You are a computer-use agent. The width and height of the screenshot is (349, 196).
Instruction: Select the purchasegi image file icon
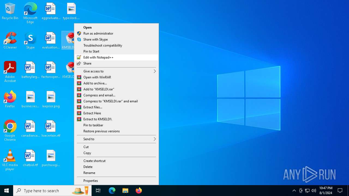pyautogui.click(x=51, y=158)
